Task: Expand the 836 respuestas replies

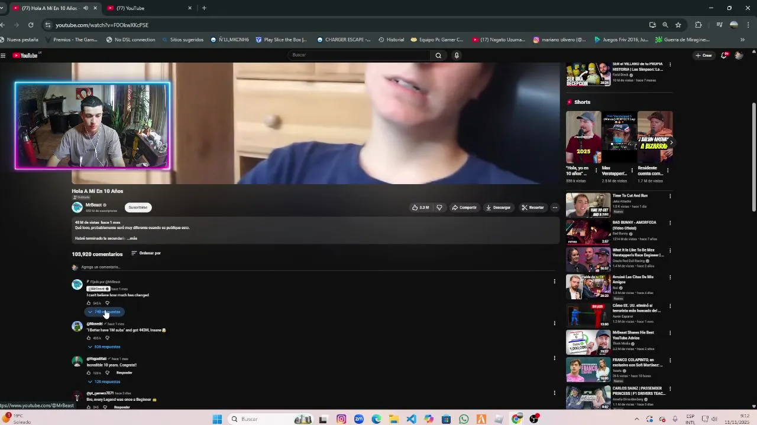Action: 104,346
